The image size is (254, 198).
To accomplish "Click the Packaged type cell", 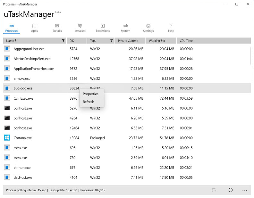I will [x=97, y=138].
